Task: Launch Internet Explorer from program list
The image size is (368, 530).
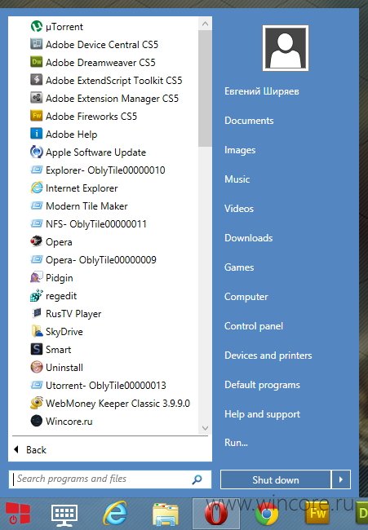Action: pos(36,188)
